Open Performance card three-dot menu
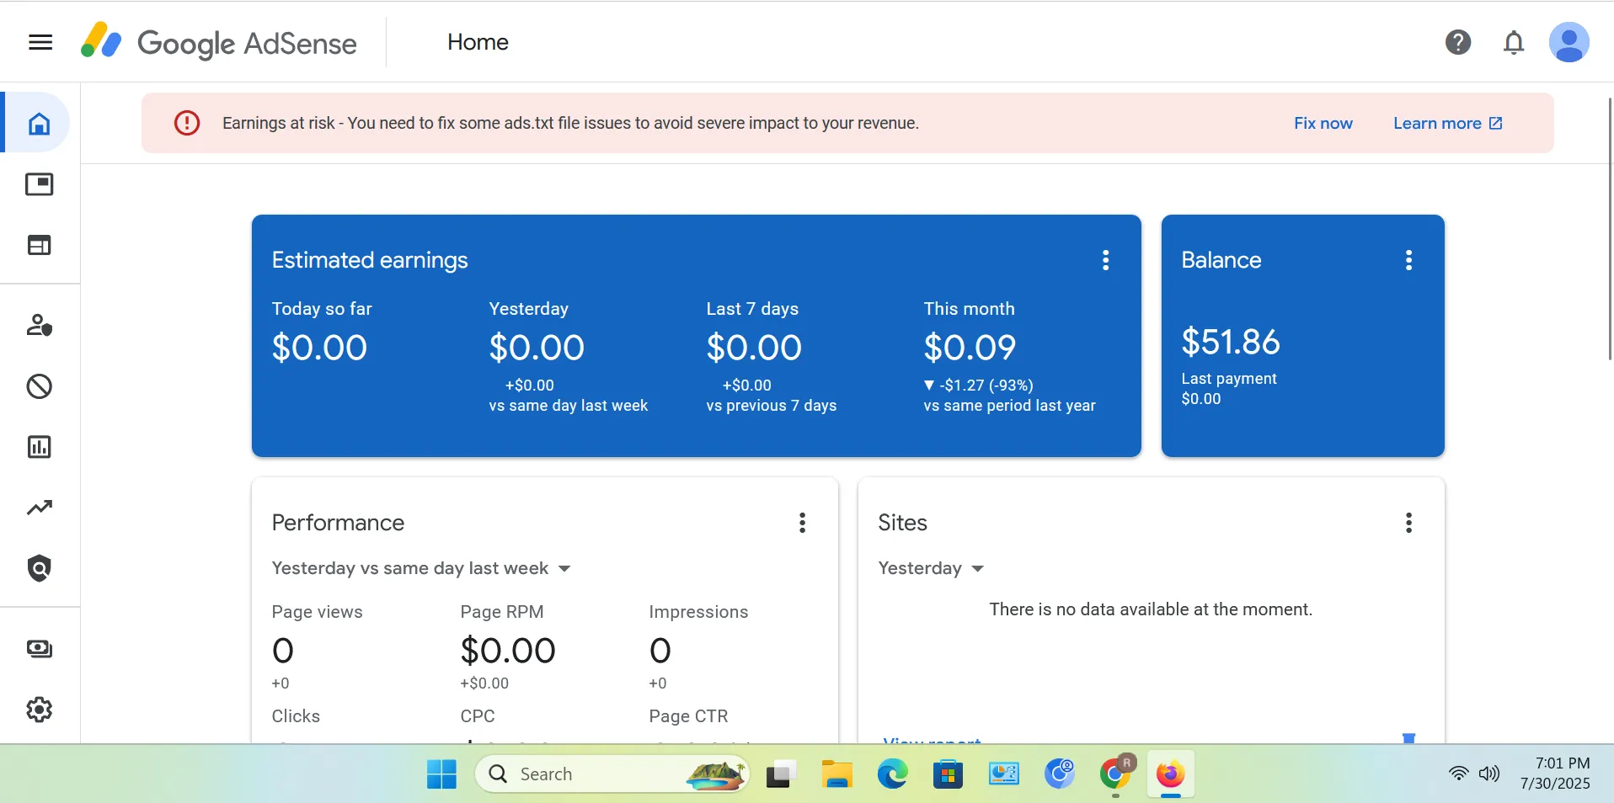 [x=802, y=523]
